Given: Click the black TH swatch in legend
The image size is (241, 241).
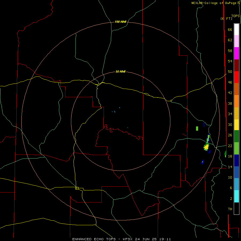Looking at the screenshot, I should [236, 208].
